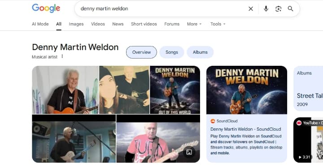
Task: Open the large SoundCloud banner image
Action: pyautogui.click(x=247, y=90)
